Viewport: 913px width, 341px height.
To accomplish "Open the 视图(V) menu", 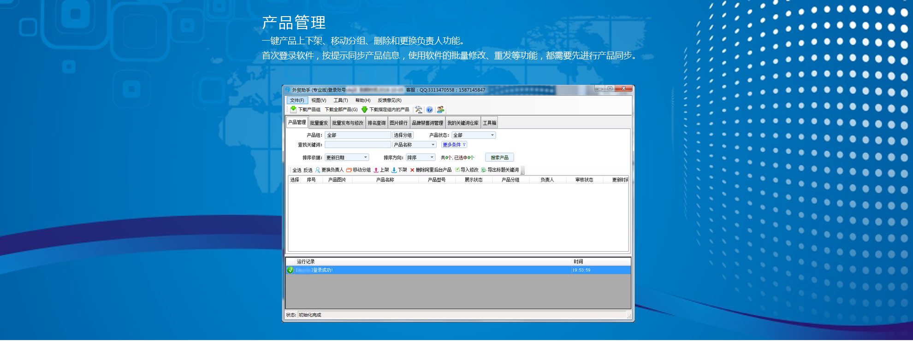I will pyautogui.click(x=319, y=100).
